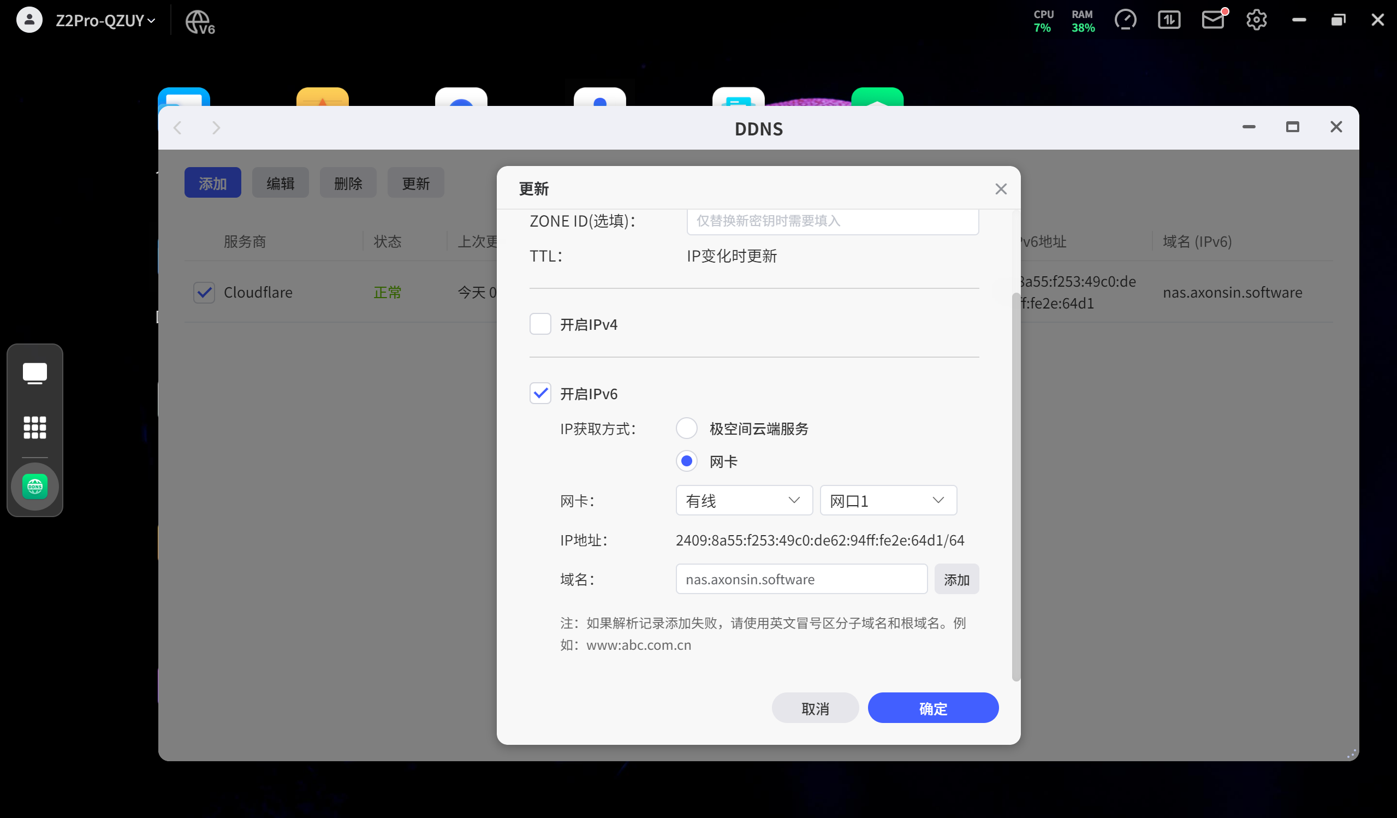
Task: Show desktop via monitor dock icon
Action: coord(34,372)
